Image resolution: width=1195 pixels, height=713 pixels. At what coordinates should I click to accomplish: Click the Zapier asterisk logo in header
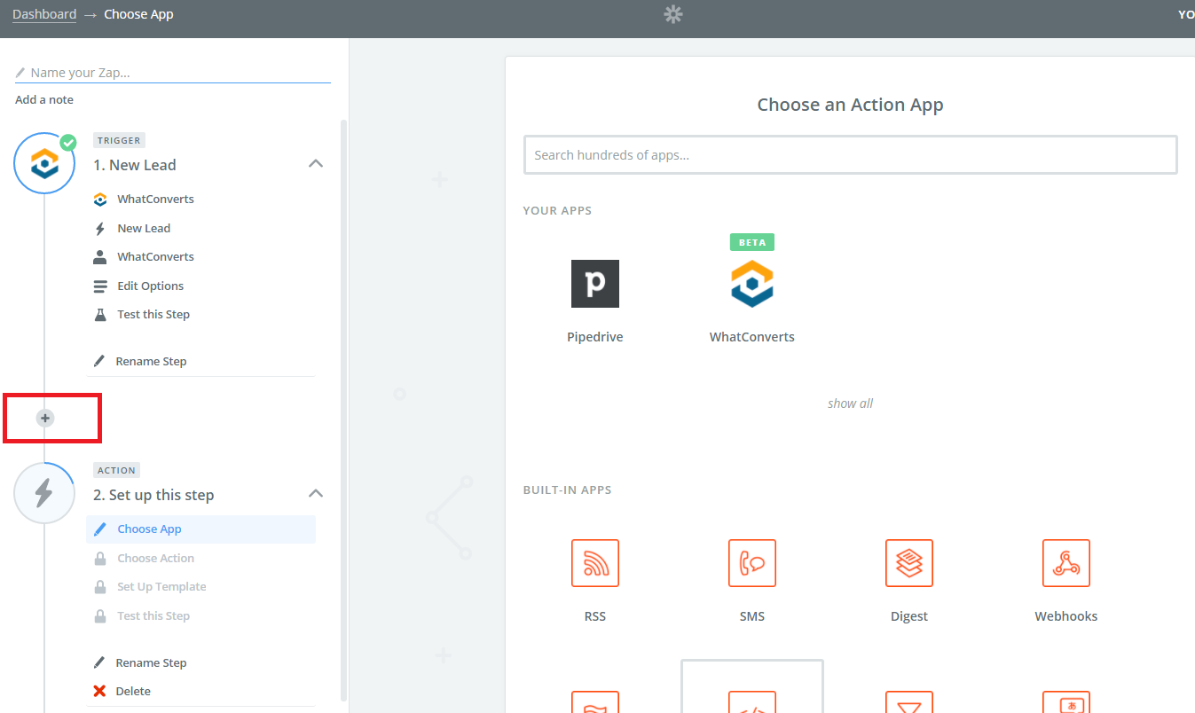[673, 14]
